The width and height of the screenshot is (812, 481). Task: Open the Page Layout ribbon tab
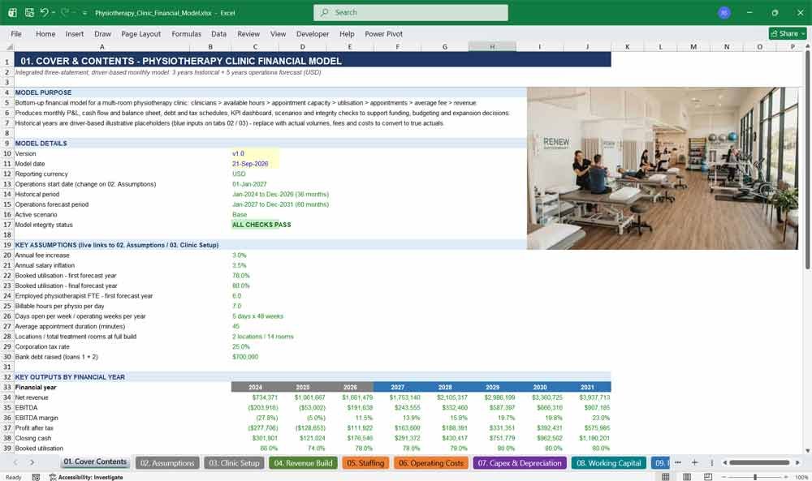[x=140, y=33]
